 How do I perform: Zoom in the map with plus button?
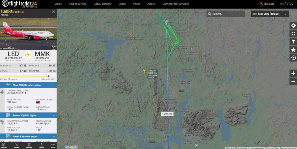[x=293, y=73]
